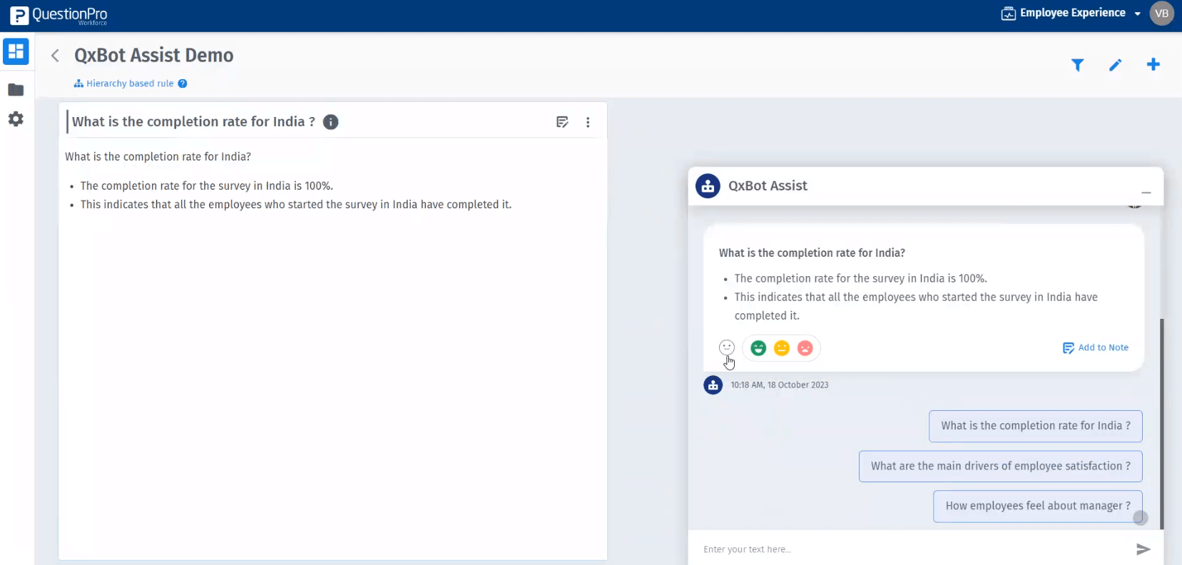Click the pencil edit icon
Screen dimensions: 1182x565
tap(1116, 65)
